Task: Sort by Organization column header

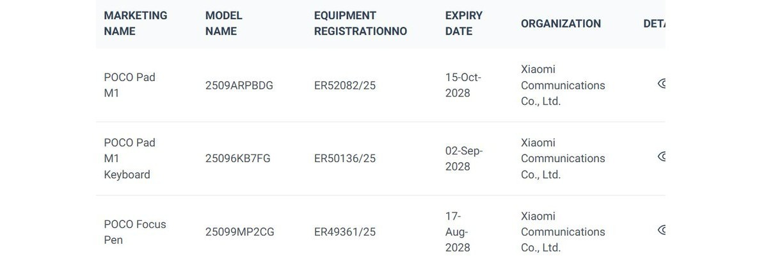Action: click(x=561, y=24)
